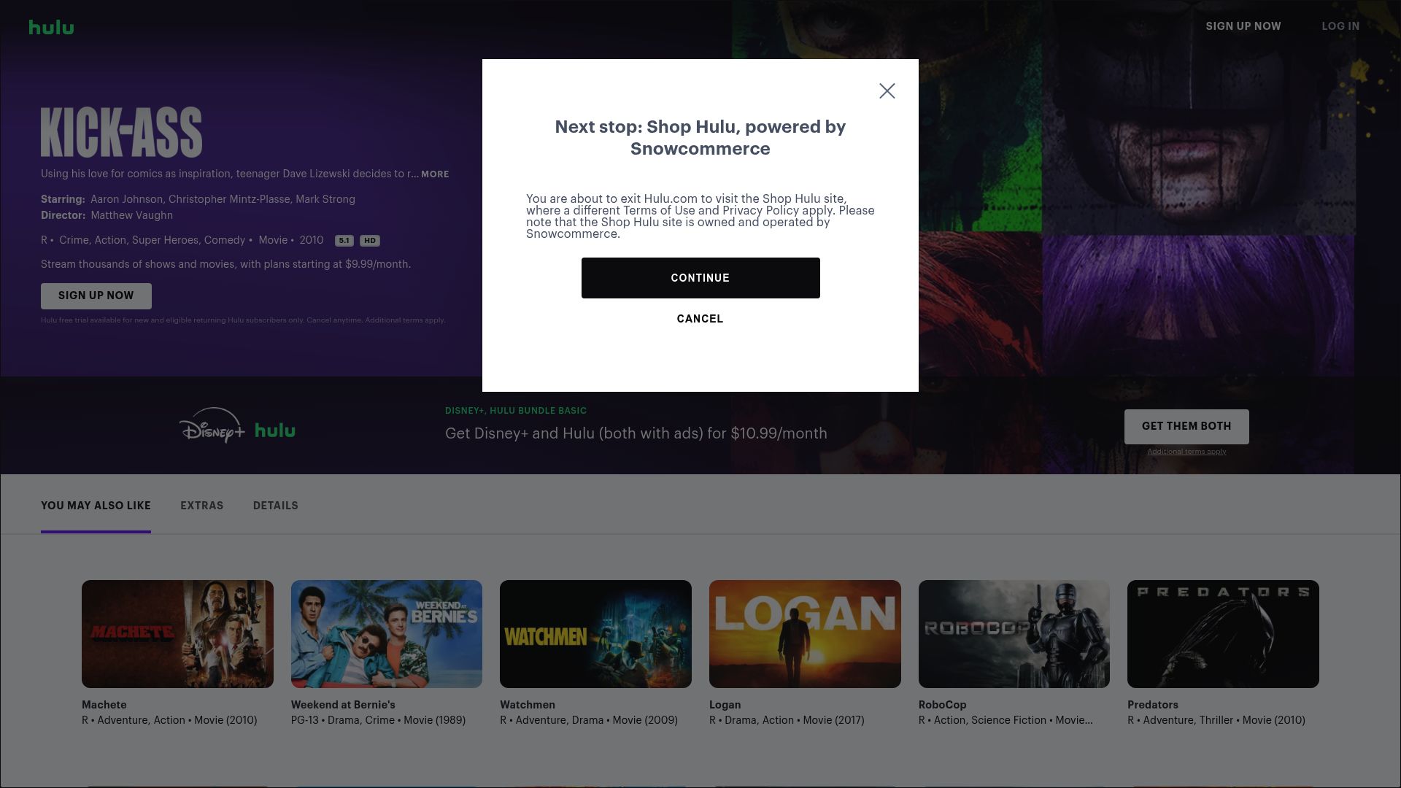The height and width of the screenshot is (788, 1401).
Task: Open the Predators movie thumbnail
Action: (1223, 634)
